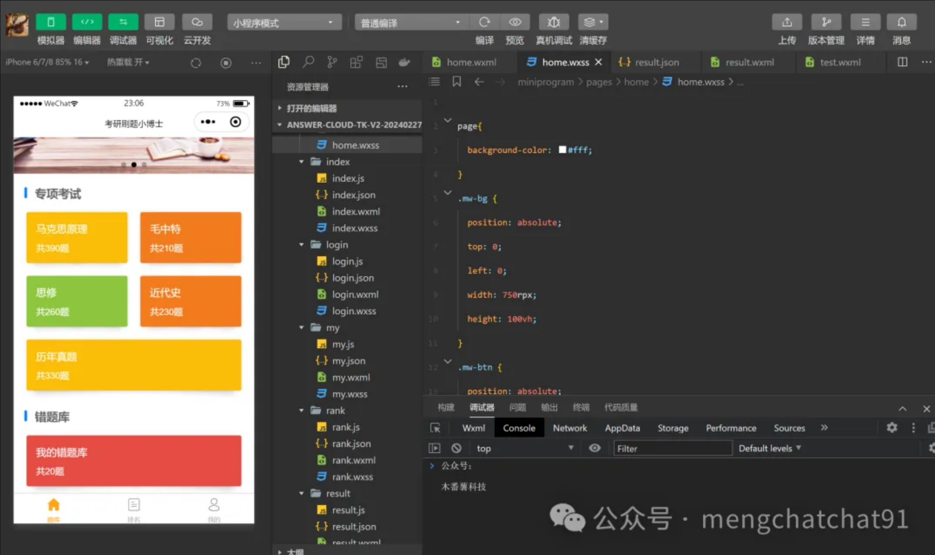Open the search icon in editor sidebar
Image resolution: width=935 pixels, height=555 pixels.
(x=308, y=62)
